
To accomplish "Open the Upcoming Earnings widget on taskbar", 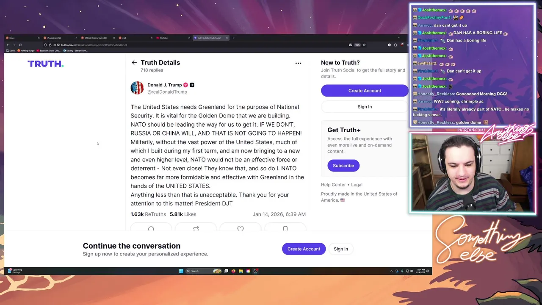I will pyautogui.click(x=15, y=271).
